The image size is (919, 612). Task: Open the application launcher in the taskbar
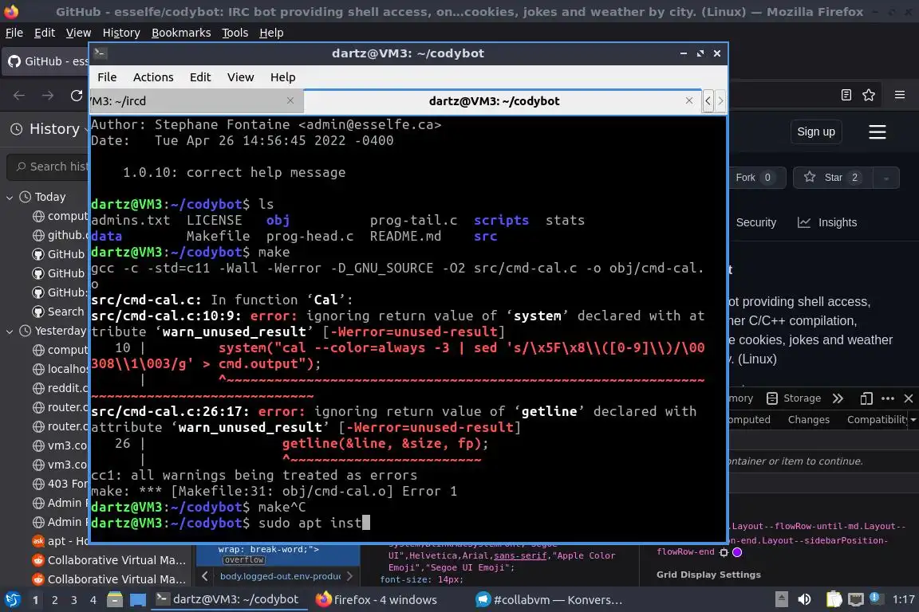coord(12,600)
